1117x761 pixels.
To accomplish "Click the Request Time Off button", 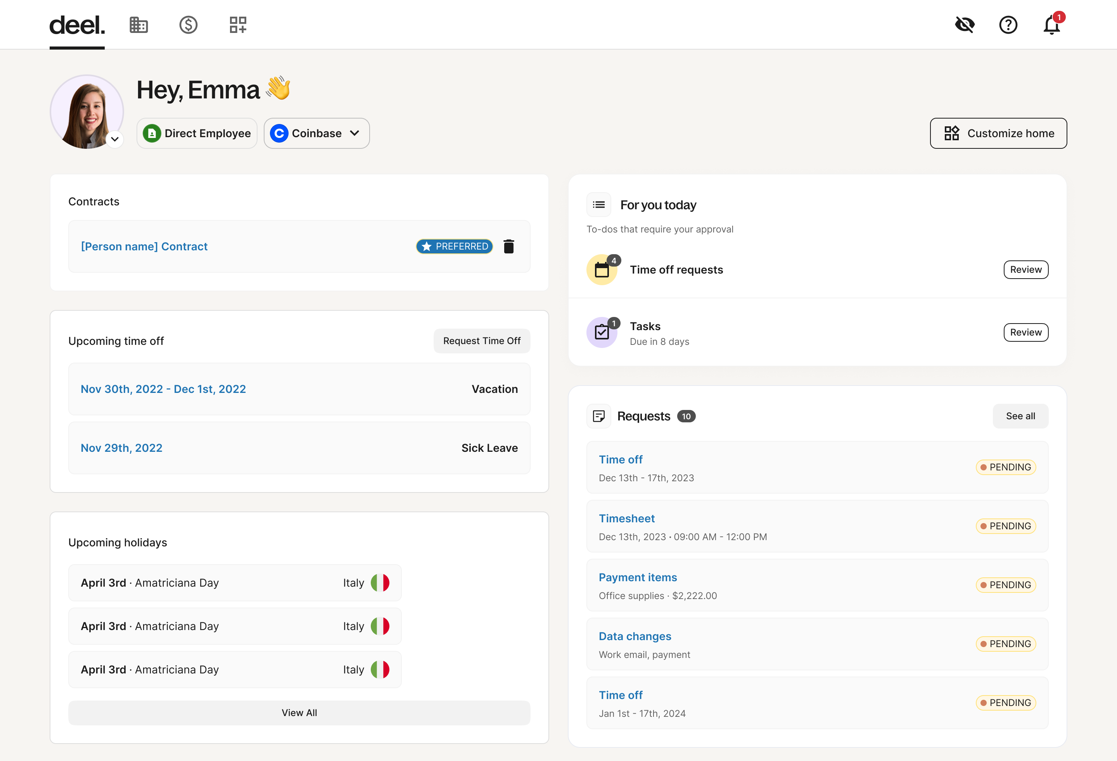I will click(x=482, y=341).
